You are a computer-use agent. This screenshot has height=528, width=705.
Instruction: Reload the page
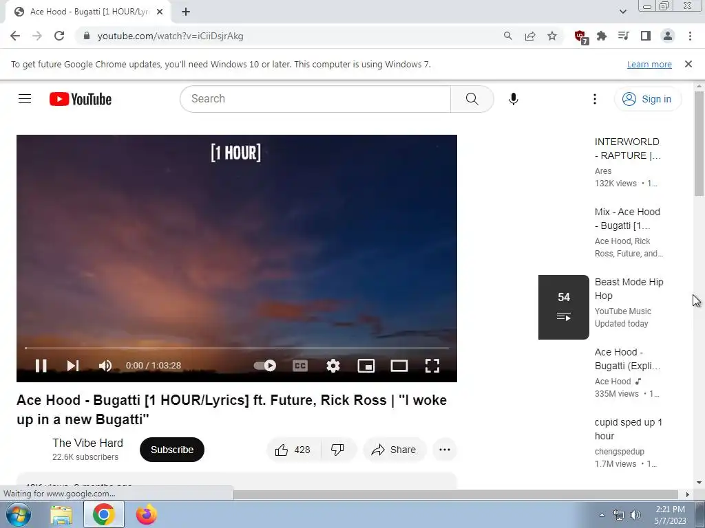pyautogui.click(x=59, y=36)
